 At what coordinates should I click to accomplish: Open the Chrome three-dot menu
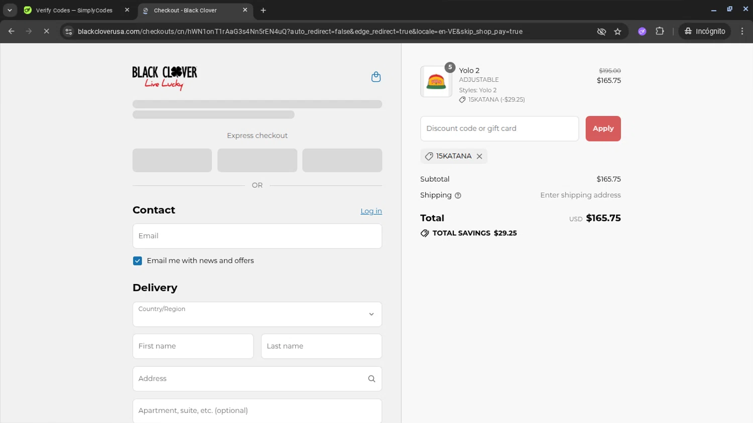742,31
